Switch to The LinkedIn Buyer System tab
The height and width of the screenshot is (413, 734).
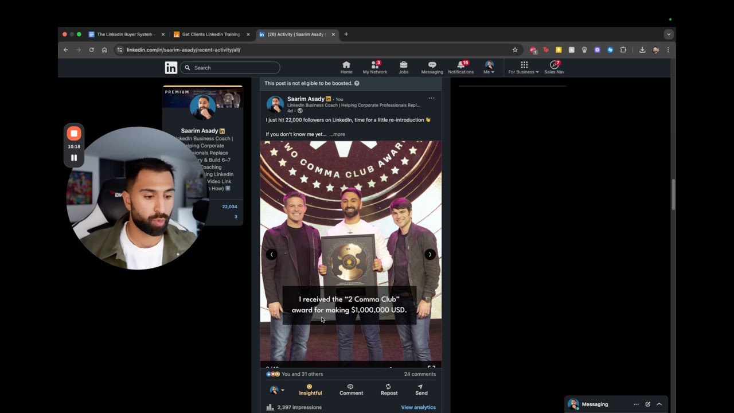126,34
